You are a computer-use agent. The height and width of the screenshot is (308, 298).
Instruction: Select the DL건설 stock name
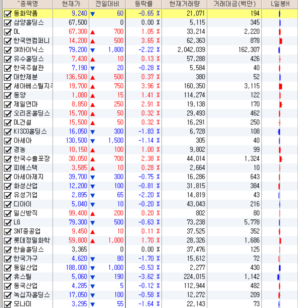coord(23,122)
